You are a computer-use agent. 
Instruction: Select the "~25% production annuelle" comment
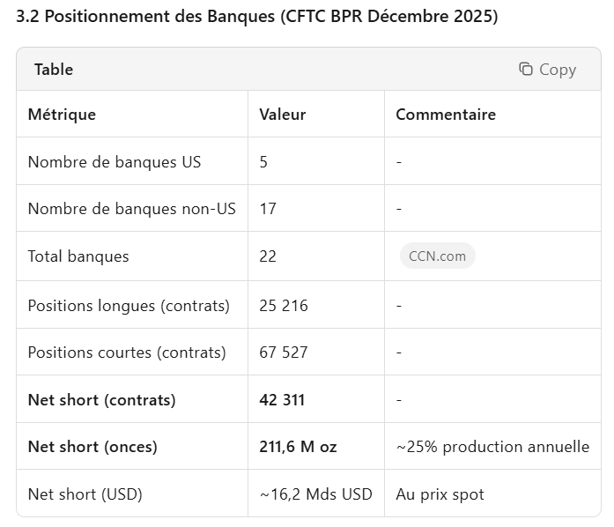point(492,447)
